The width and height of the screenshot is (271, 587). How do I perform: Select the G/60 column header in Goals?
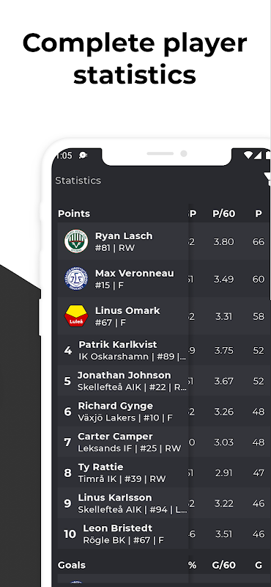tap(223, 565)
